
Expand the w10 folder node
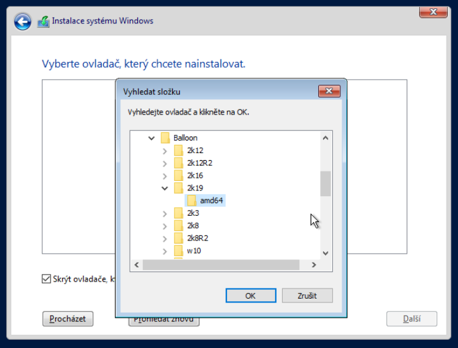tap(164, 251)
